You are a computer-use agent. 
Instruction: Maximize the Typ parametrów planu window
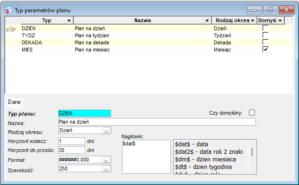click(x=270, y=10)
